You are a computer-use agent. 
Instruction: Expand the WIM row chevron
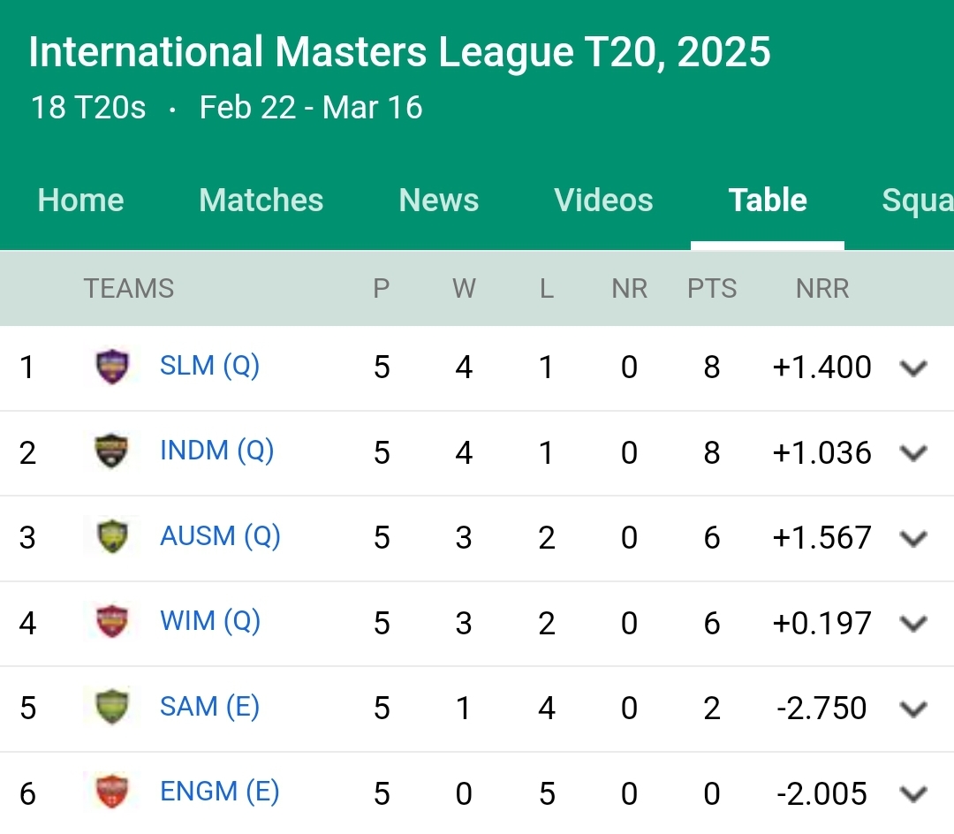tap(913, 624)
